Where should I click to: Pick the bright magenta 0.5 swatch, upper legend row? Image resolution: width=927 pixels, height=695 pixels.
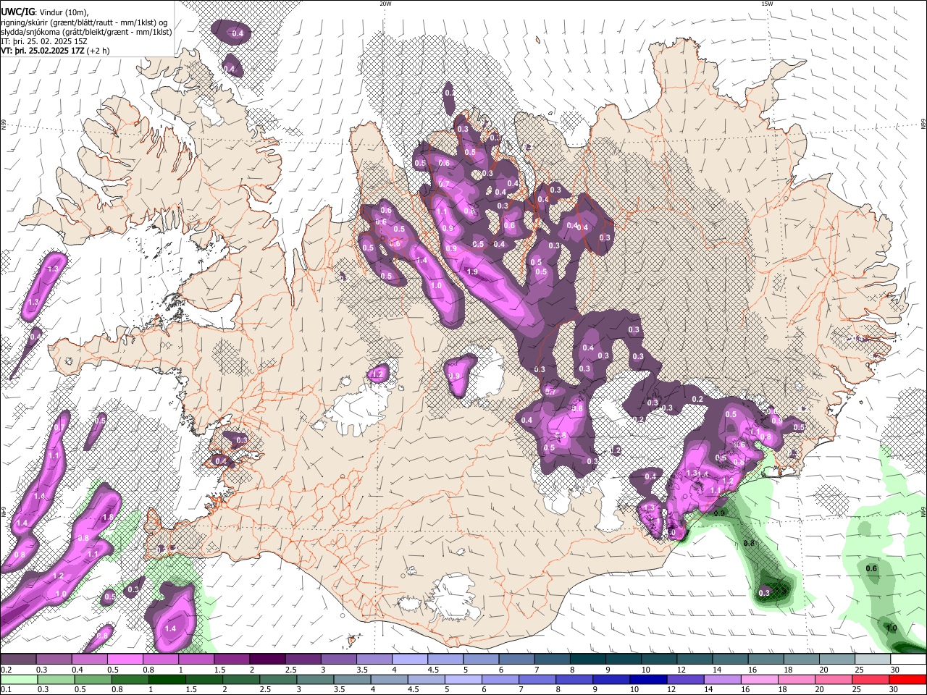[x=125, y=660]
